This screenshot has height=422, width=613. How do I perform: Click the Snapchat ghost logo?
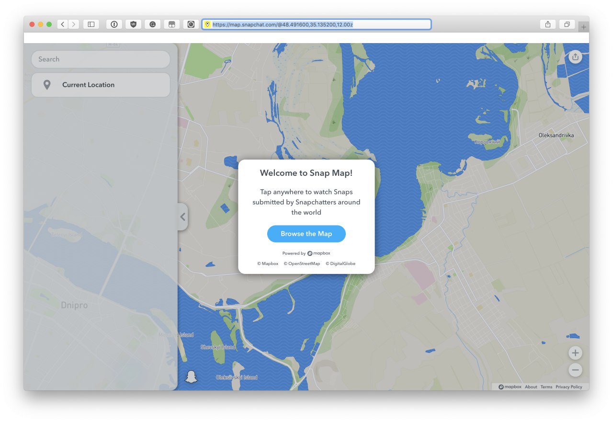191,376
